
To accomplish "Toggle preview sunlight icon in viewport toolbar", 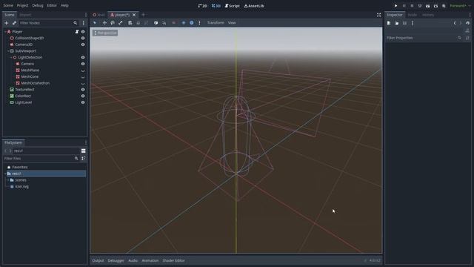I will click(x=184, y=23).
